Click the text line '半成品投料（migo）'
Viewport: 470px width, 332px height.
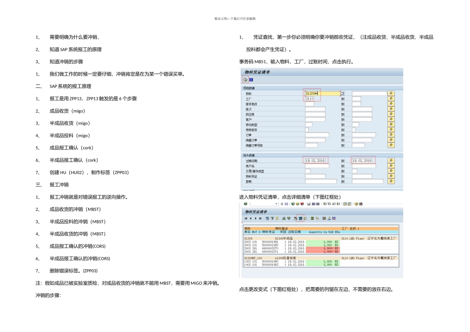tap(70, 135)
